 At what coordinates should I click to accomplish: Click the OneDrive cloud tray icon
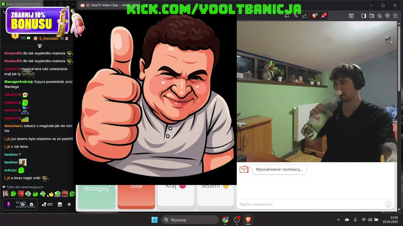347,220
